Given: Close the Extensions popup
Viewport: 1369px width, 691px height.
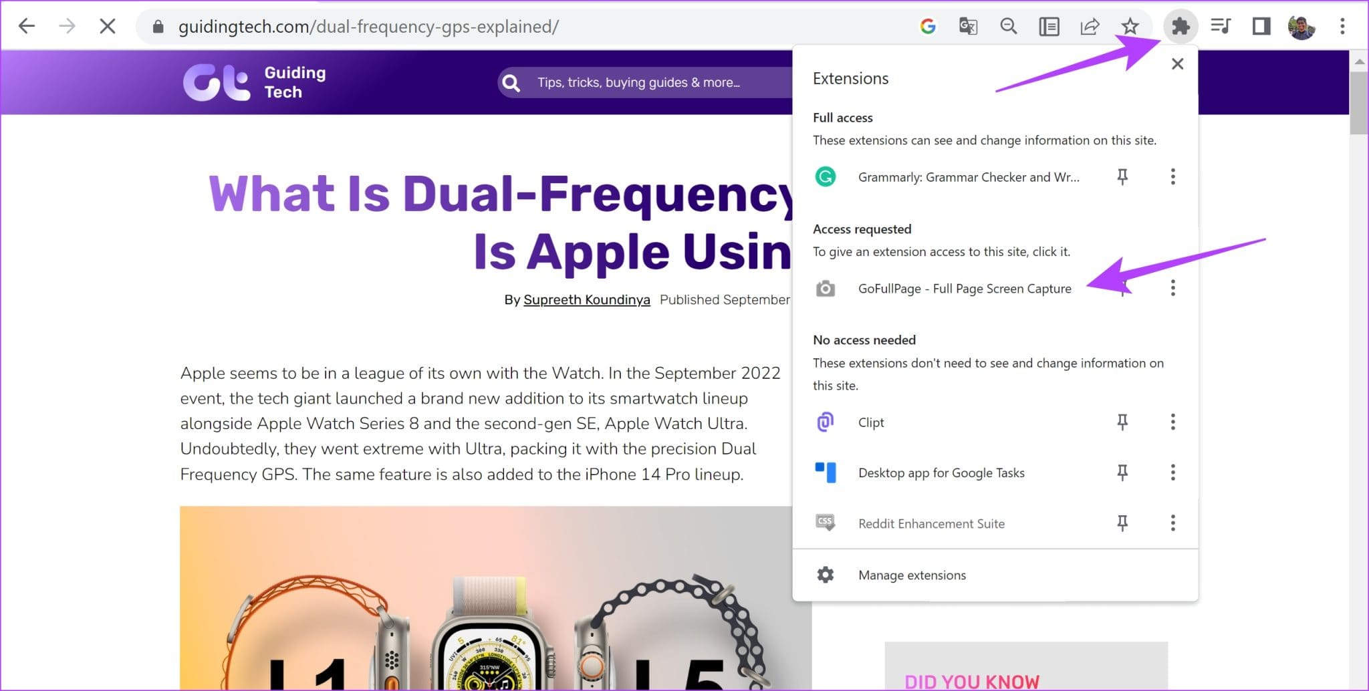Looking at the screenshot, I should click(1178, 64).
